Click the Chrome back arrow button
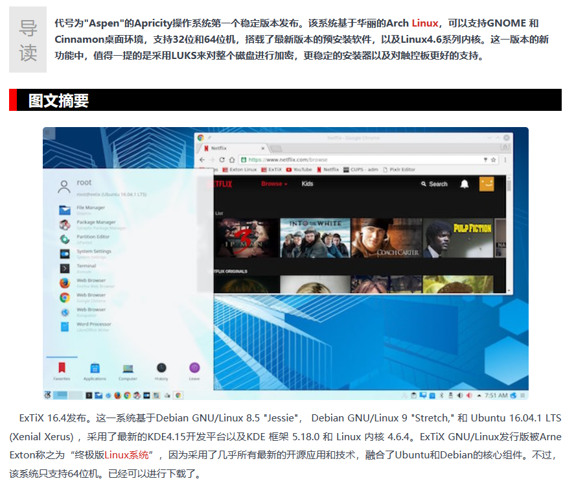This screenshot has height=483, width=574. 202,159
